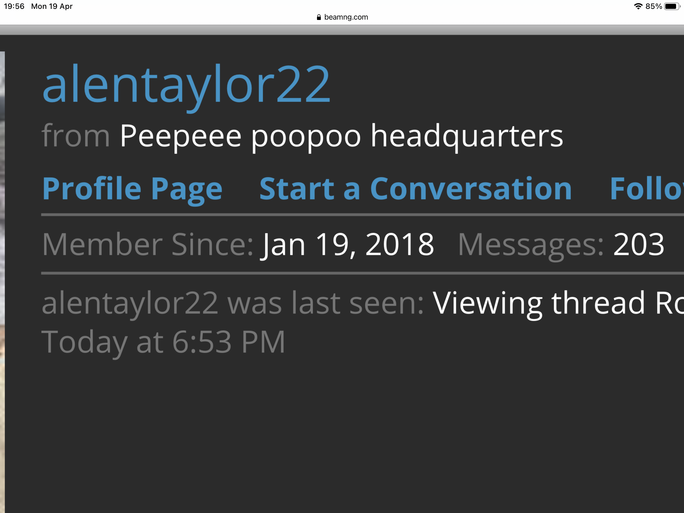Image resolution: width=684 pixels, height=513 pixels.
Task: Click the Member Since: label
Action: pos(148,244)
